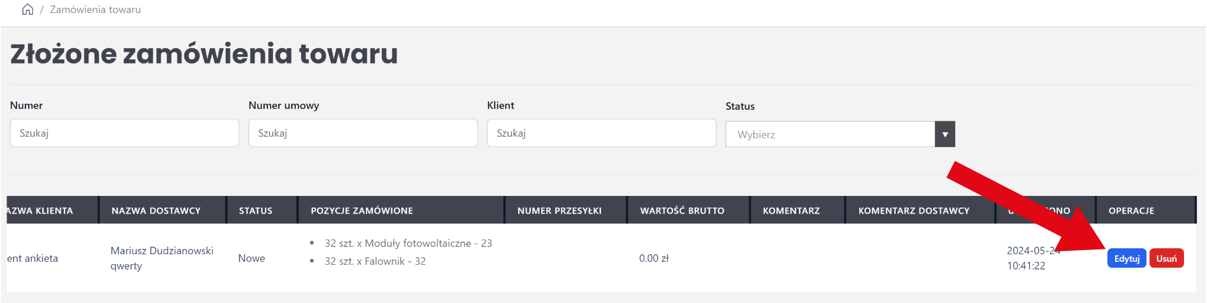Click the Komentarz column header
1207x303 pixels.
[791, 211]
